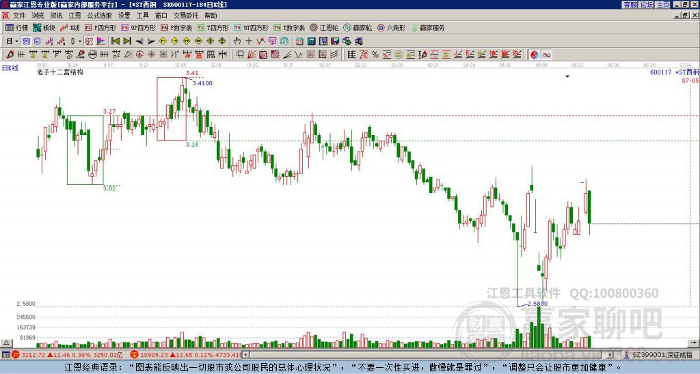
Task: Jump to first bar with green skip-back arrow
Action: 115,41
